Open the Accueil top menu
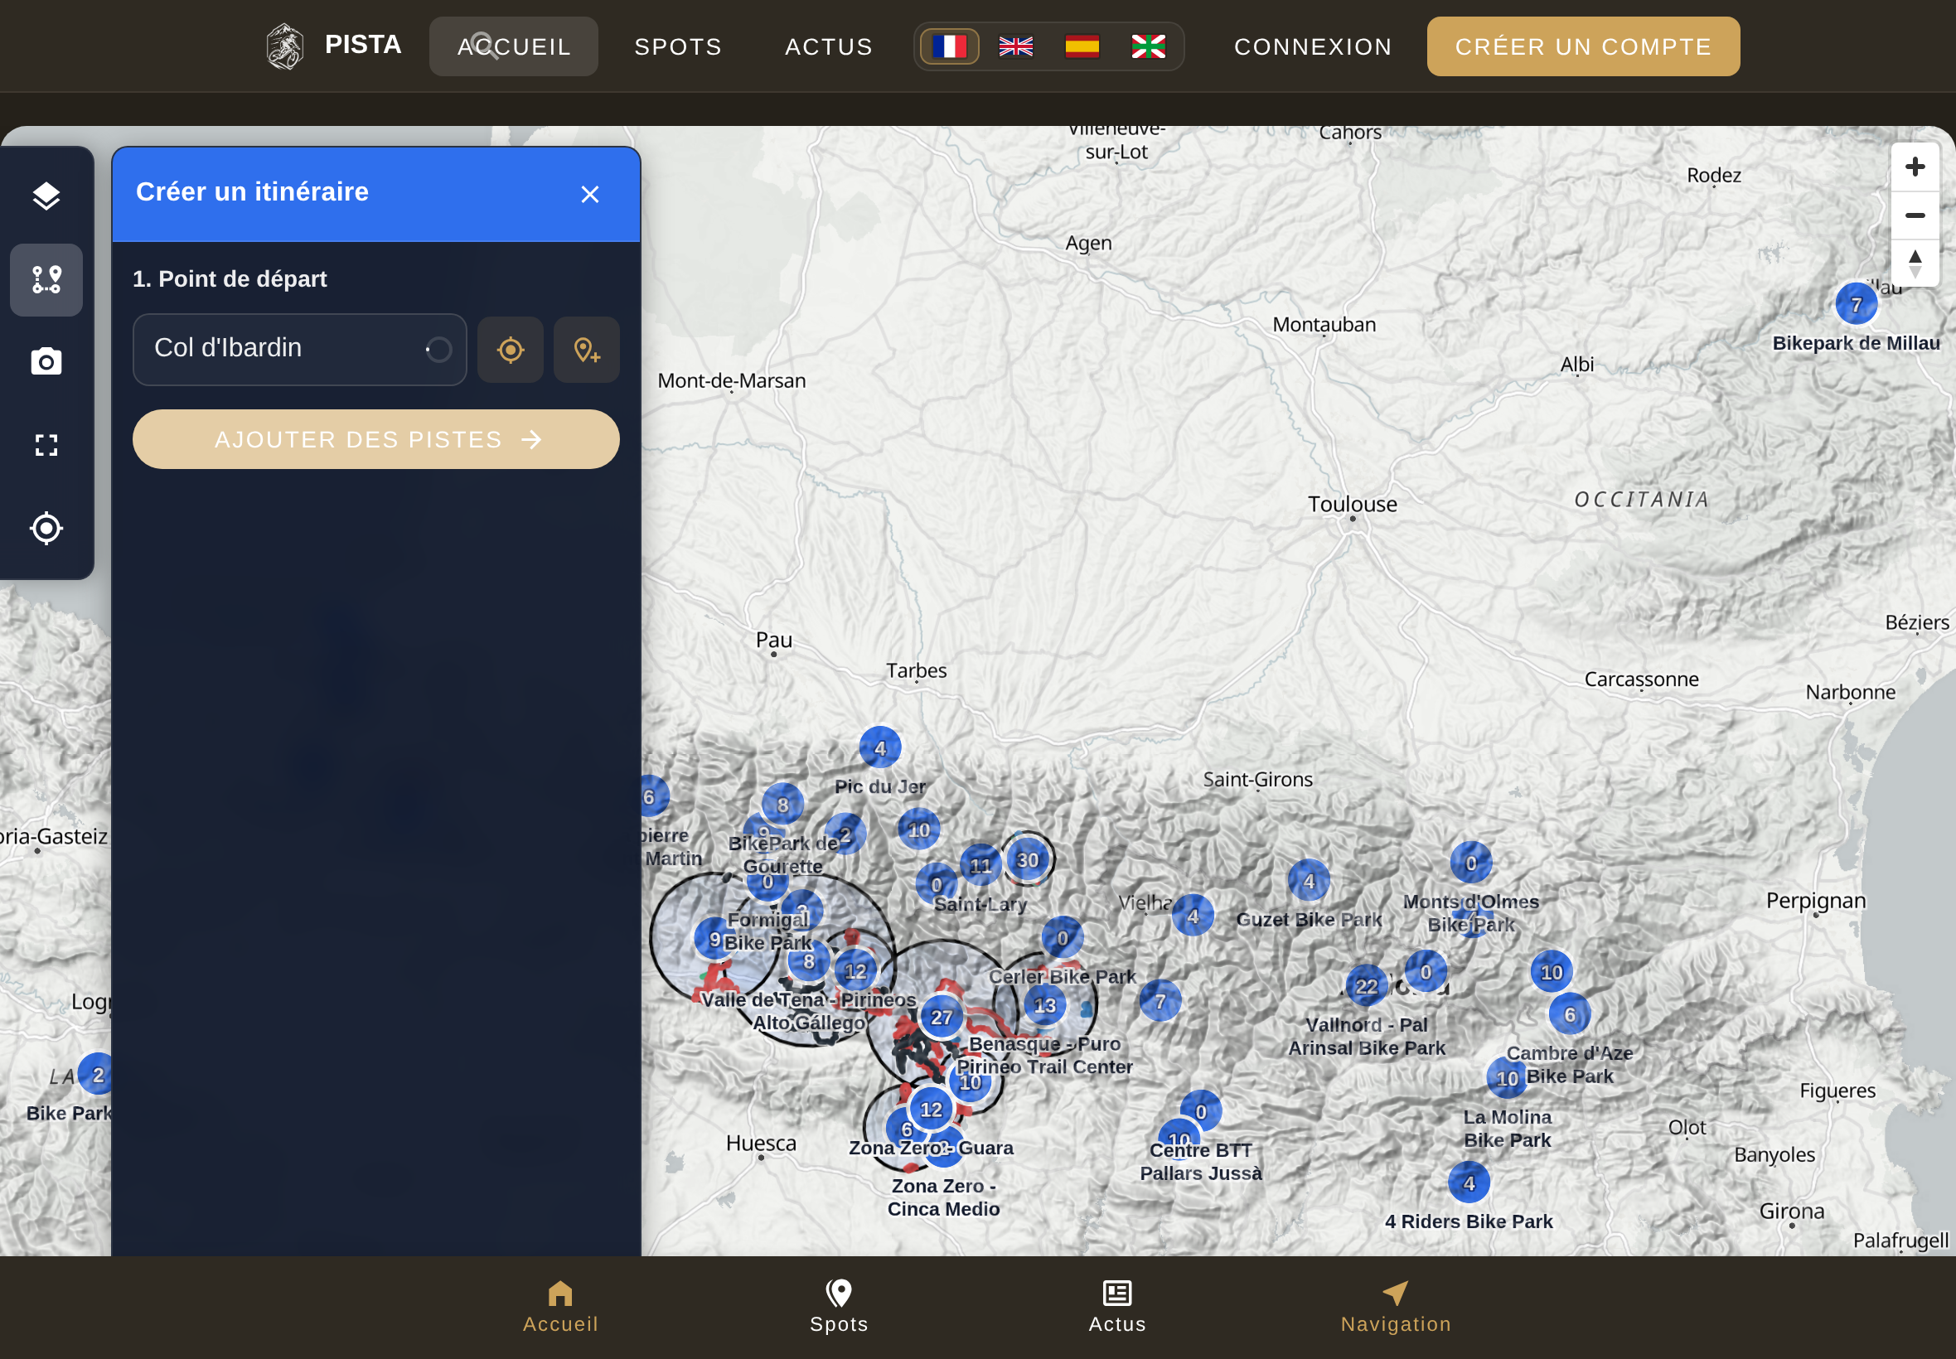Image resolution: width=1956 pixels, height=1359 pixels. tap(514, 47)
